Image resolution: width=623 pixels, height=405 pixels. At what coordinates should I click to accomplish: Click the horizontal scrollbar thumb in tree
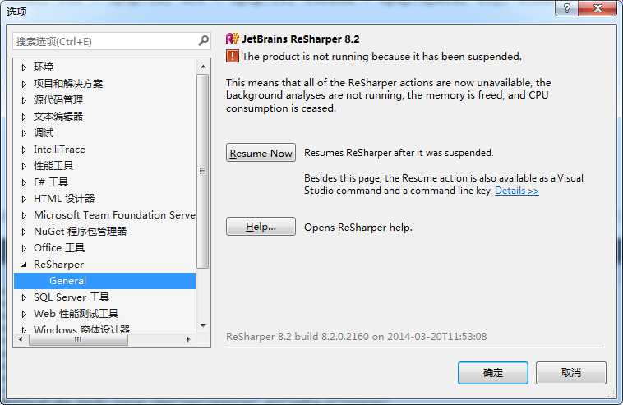[x=78, y=339]
